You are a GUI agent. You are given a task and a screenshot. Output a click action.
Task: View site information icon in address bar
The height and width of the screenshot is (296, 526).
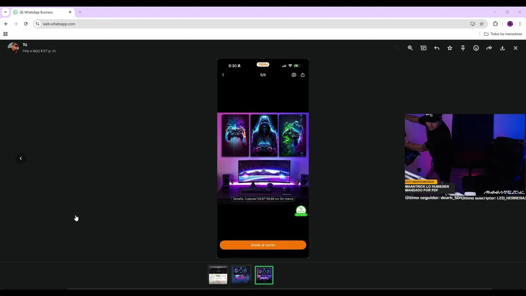(37, 24)
